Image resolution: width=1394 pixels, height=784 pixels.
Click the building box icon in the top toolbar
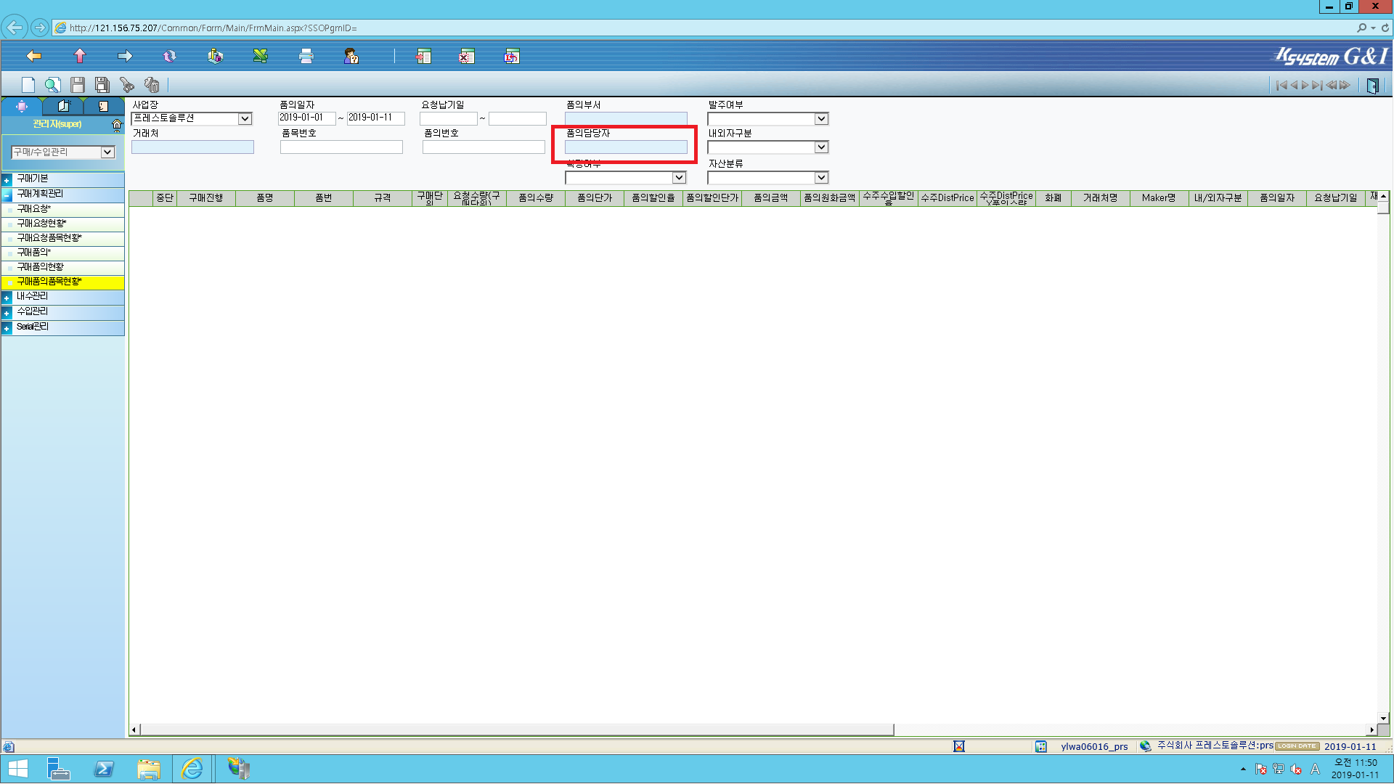215,56
